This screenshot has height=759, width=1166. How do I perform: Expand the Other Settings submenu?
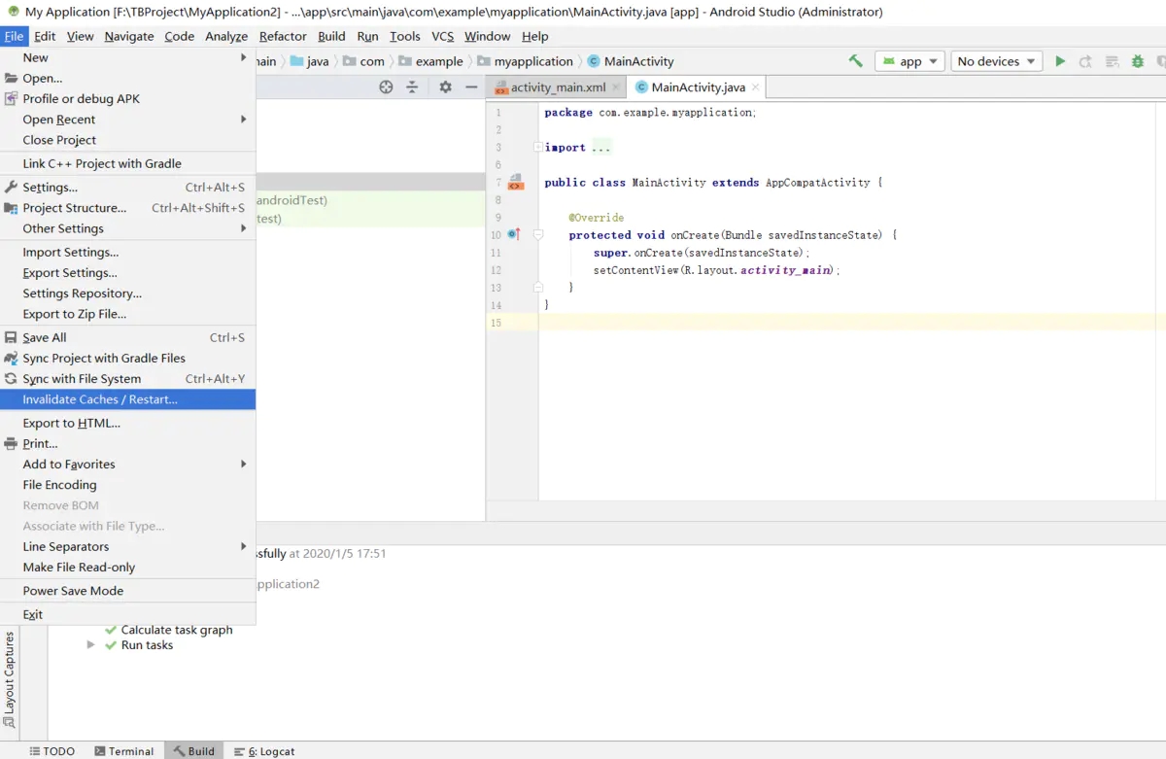click(x=127, y=228)
